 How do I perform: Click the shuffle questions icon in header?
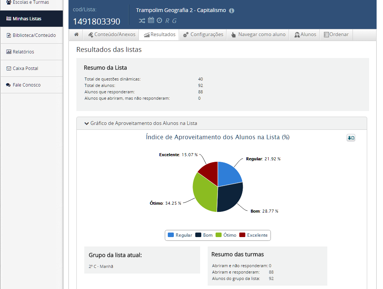[142, 20]
